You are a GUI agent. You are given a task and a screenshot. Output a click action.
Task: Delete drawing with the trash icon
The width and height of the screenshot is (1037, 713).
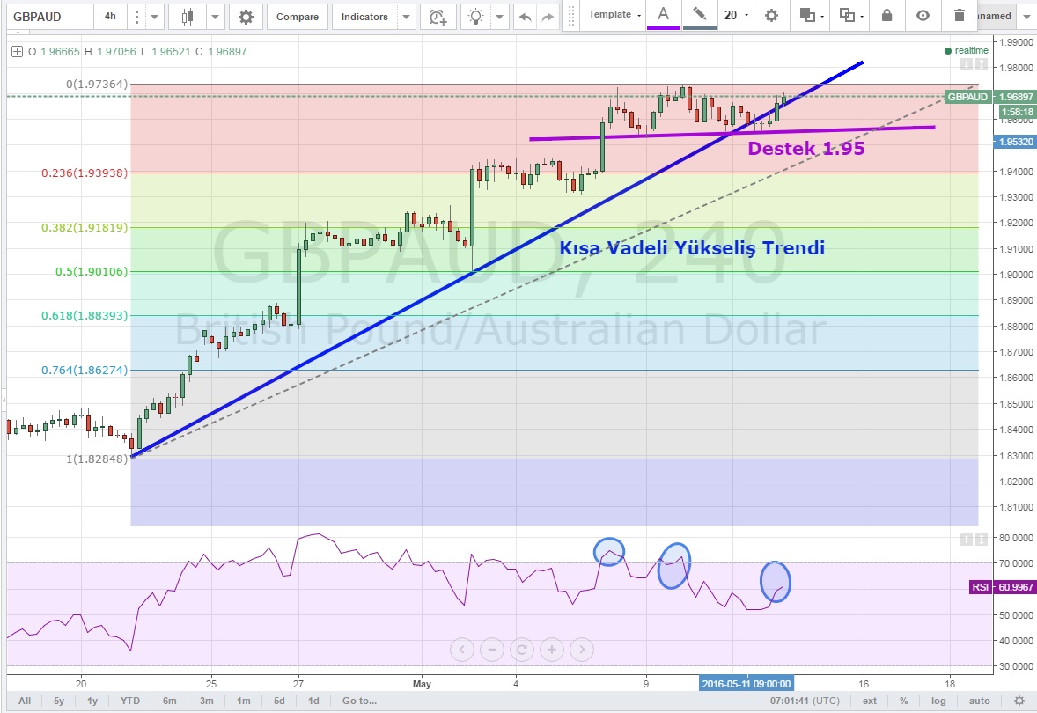coord(959,15)
